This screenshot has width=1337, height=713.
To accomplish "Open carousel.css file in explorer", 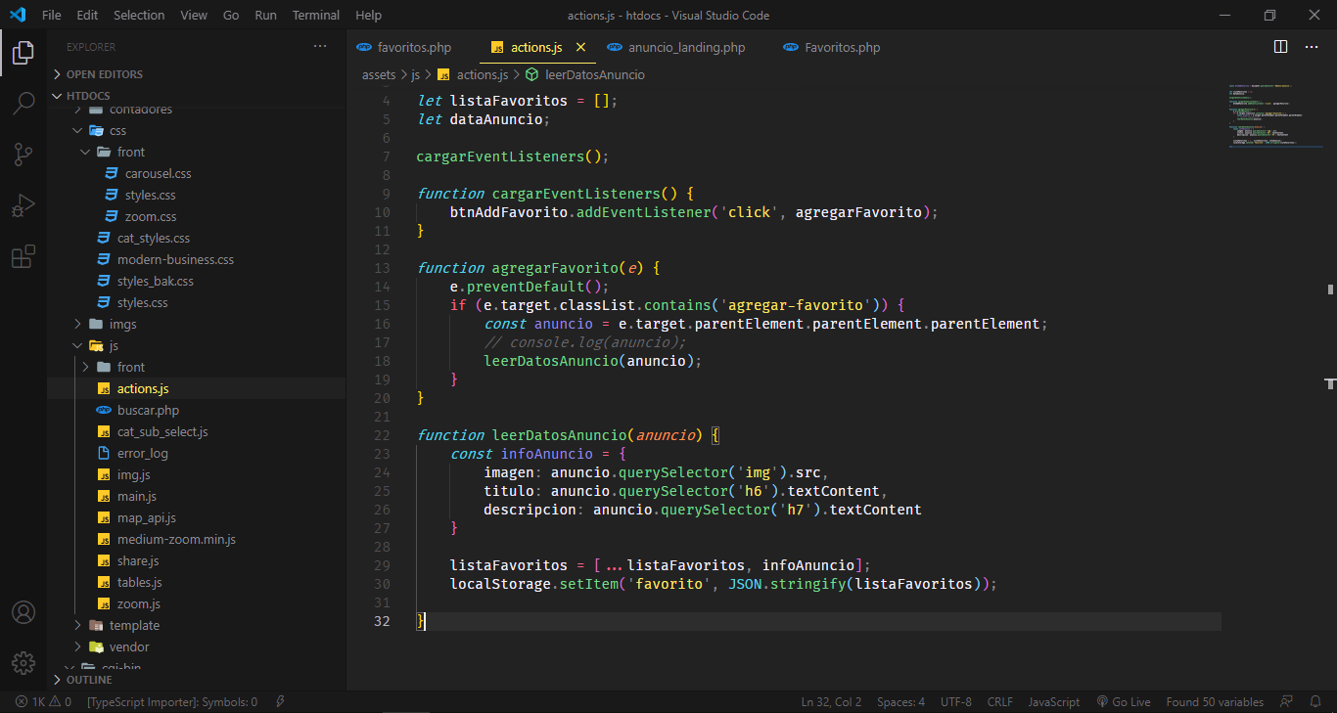I will point(158,173).
